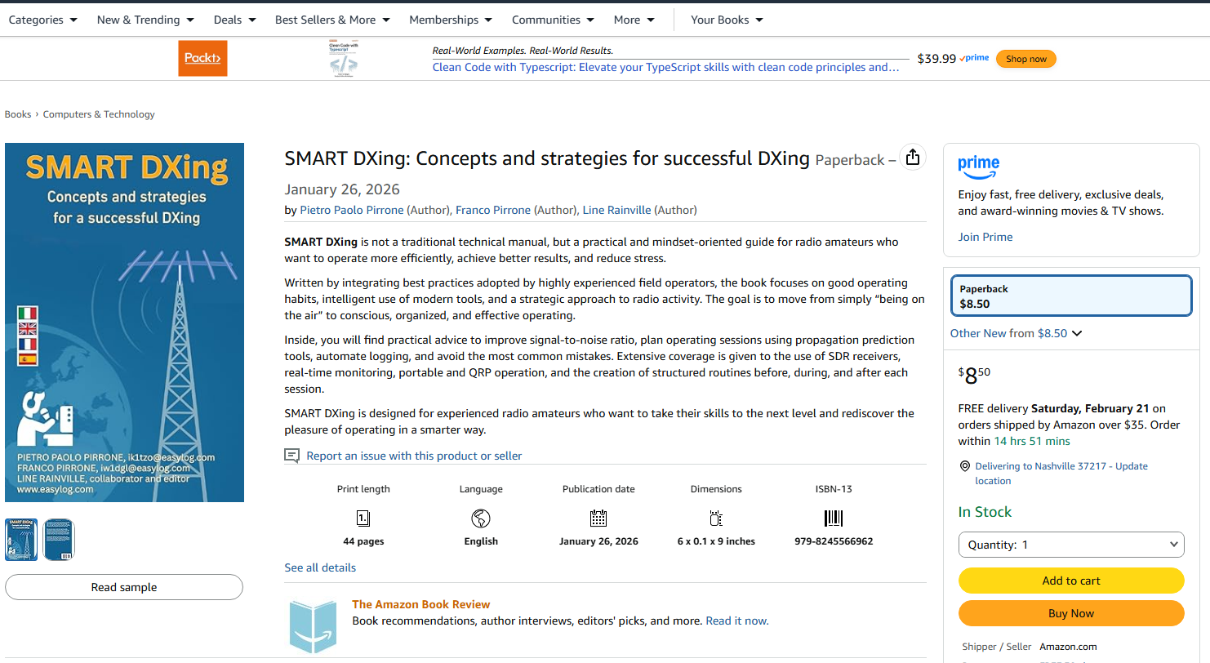This screenshot has height=663, width=1210.
Task: Click the Join Prime link
Action: (985, 237)
